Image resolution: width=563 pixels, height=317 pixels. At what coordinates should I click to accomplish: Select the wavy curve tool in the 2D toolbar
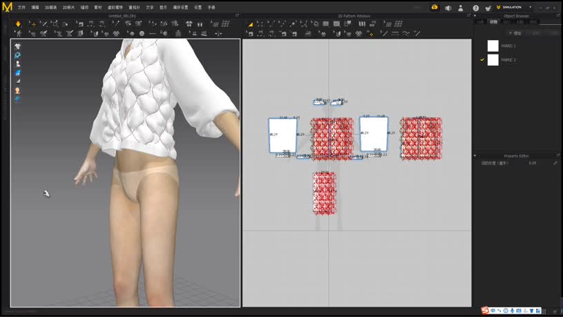tap(406, 34)
